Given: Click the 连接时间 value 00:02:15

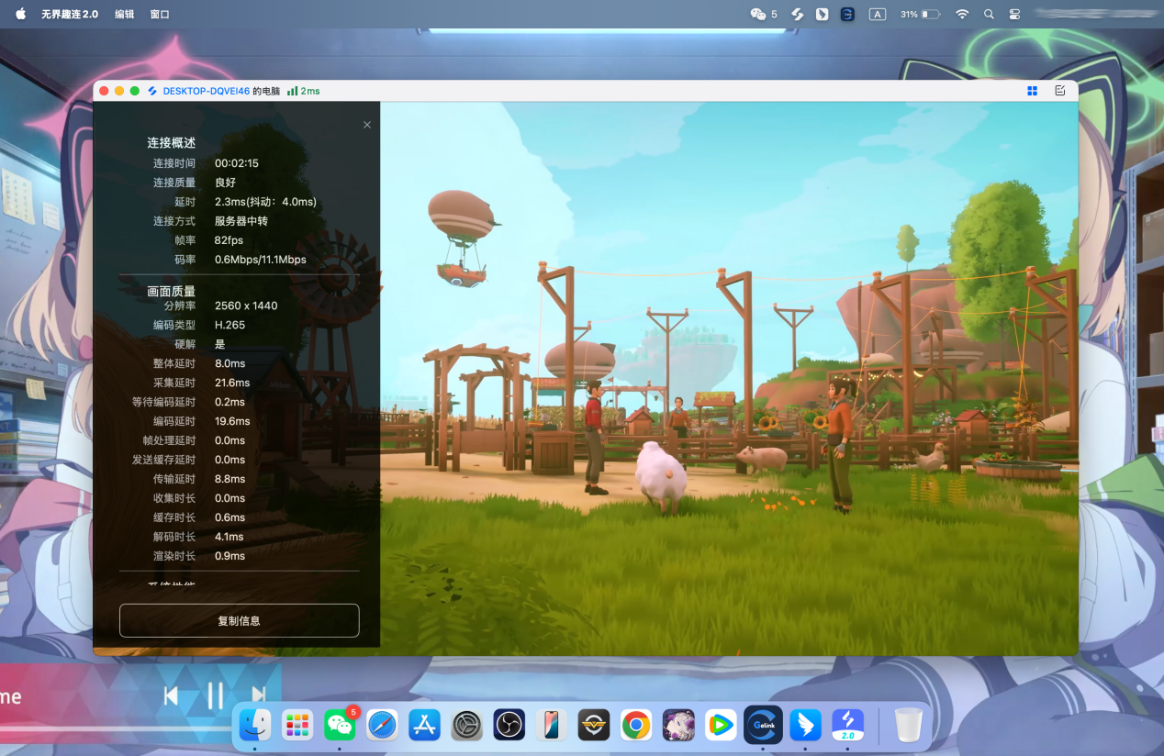Looking at the screenshot, I should (237, 163).
